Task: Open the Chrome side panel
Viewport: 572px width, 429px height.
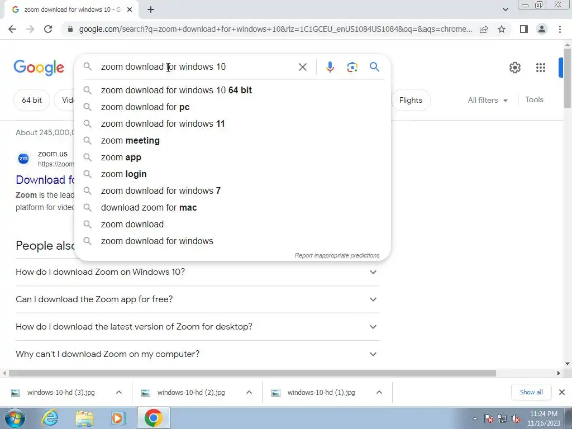Action: [x=524, y=29]
